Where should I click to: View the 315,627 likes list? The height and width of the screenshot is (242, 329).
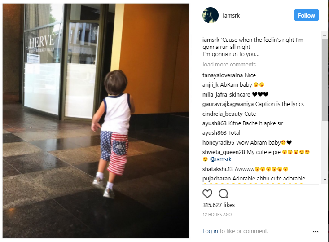(x=219, y=205)
